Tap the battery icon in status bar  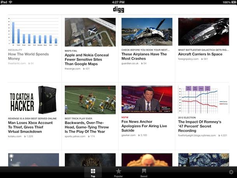[234, 2]
